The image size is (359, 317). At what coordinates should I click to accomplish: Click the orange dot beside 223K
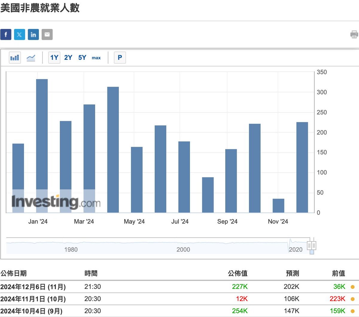[x=352, y=299]
